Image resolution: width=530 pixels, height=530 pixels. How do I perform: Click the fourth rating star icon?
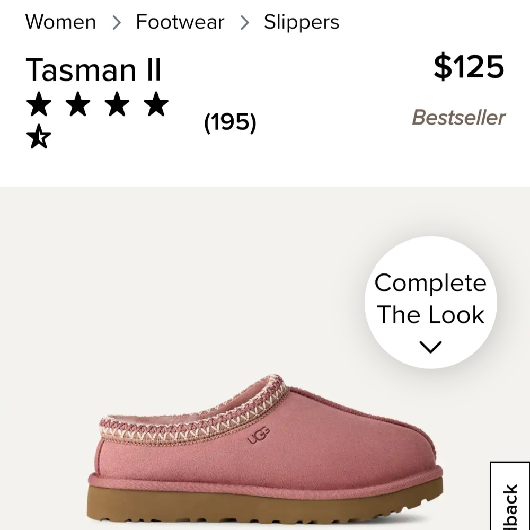pyautogui.click(x=155, y=104)
